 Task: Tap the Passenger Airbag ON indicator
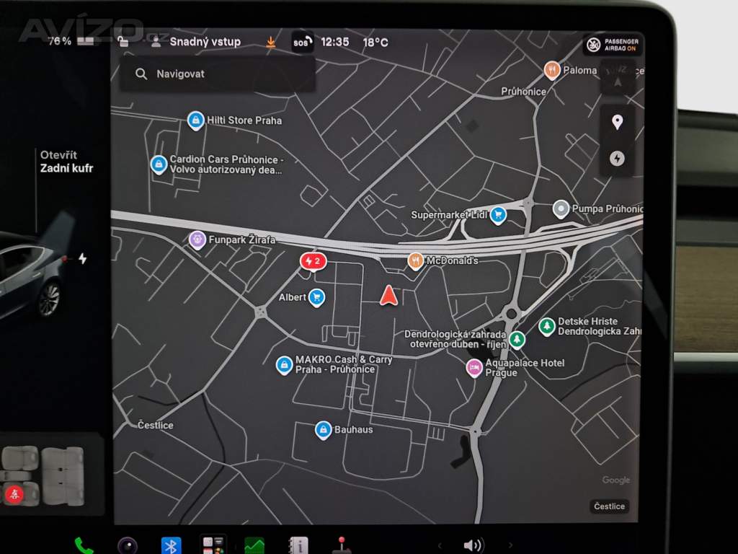point(613,45)
